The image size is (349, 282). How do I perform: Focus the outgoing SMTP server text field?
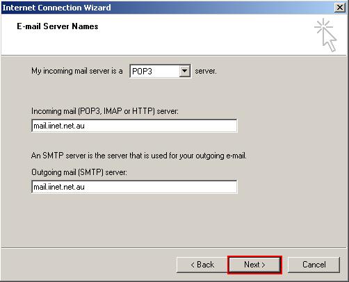134,187
